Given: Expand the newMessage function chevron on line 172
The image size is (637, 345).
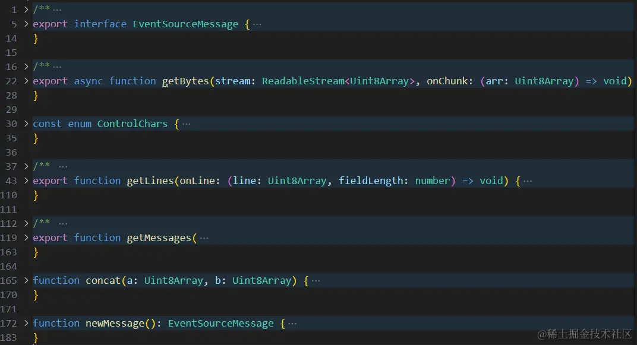Looking at the screenshot, I should (x=26, y=322).
